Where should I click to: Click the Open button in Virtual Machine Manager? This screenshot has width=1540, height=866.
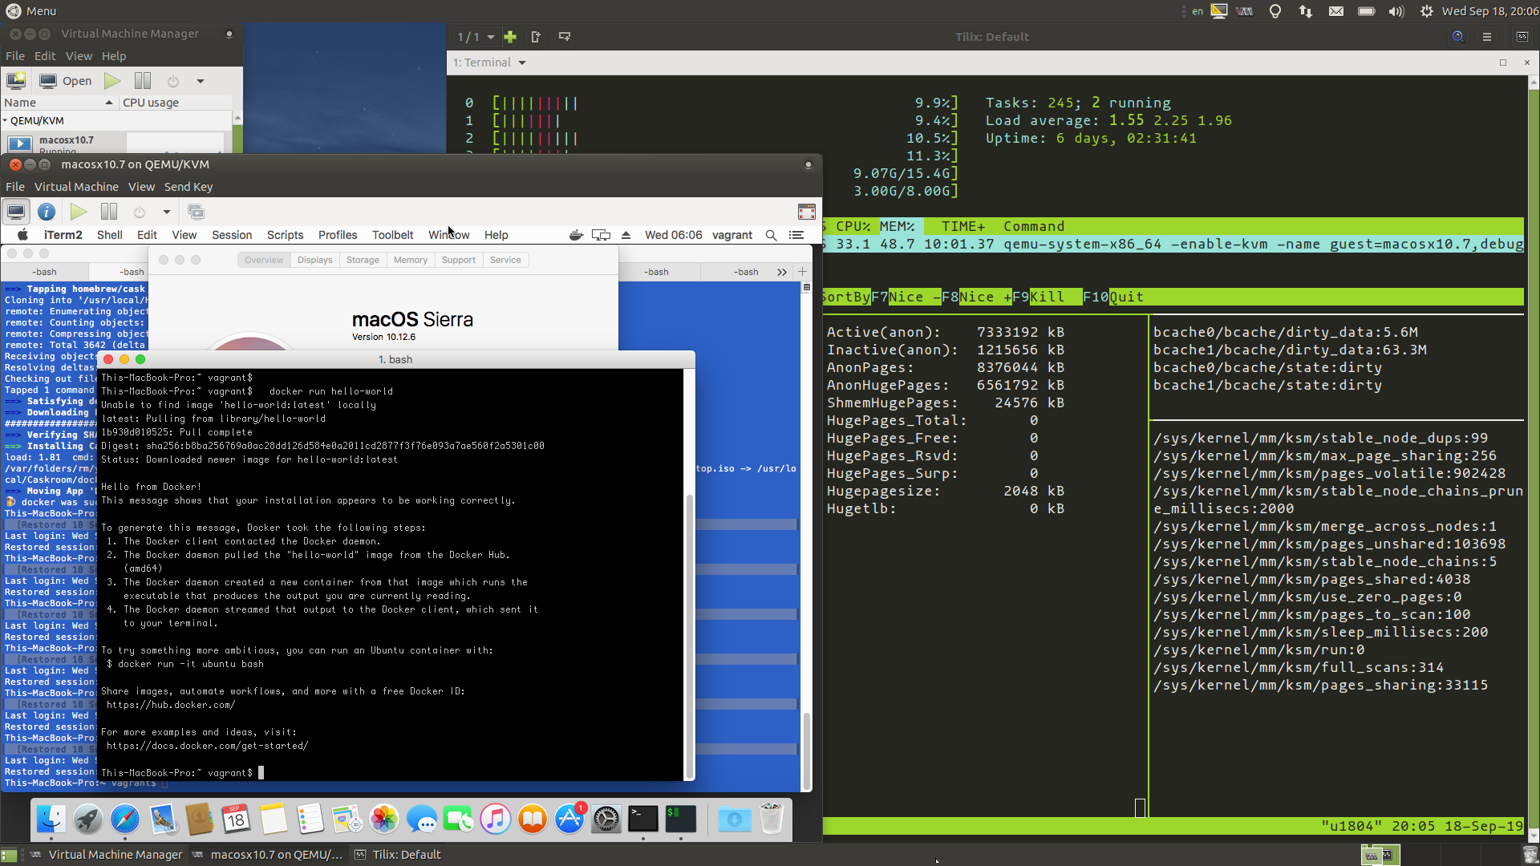point(67,80)
